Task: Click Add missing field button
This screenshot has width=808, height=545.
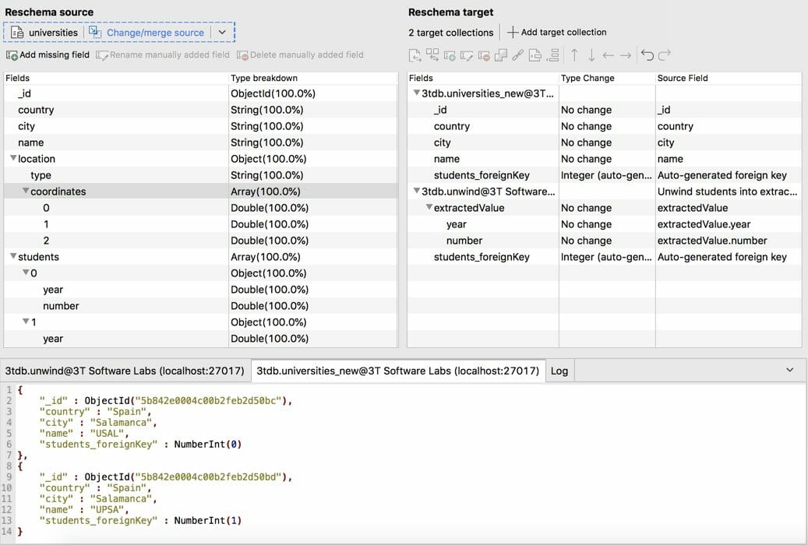Action: tap(48, 55)
